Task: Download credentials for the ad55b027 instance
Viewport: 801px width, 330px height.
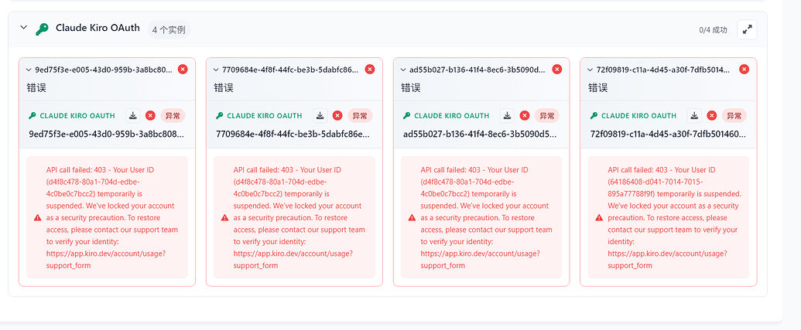Action: click(508, 116)
